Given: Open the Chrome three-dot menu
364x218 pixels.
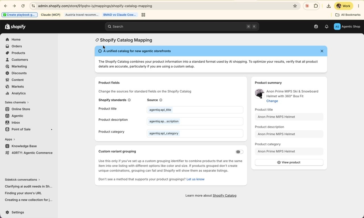Looking at the screenshot, I should point(358,6).
